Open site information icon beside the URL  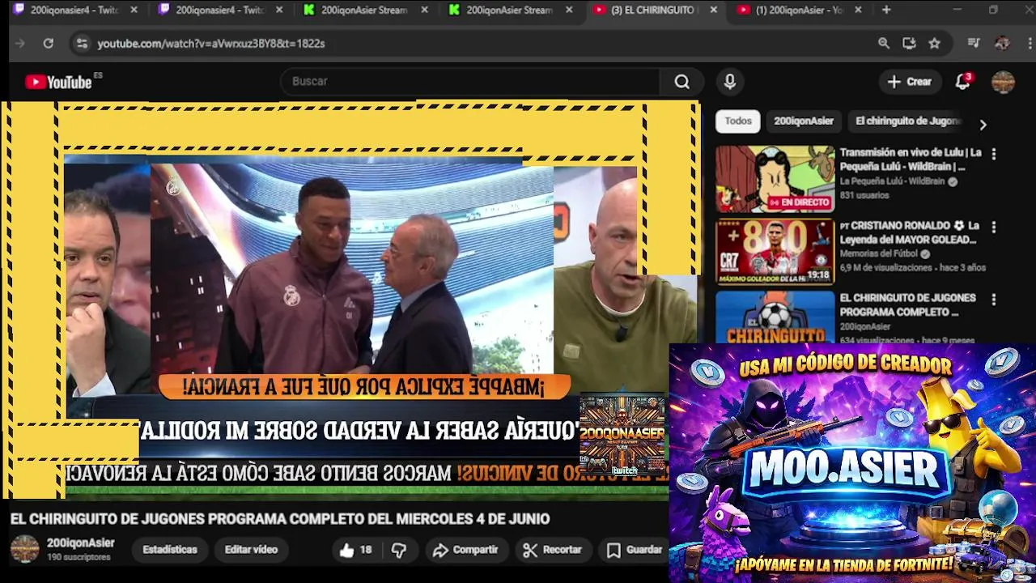(x=81, y=44)
